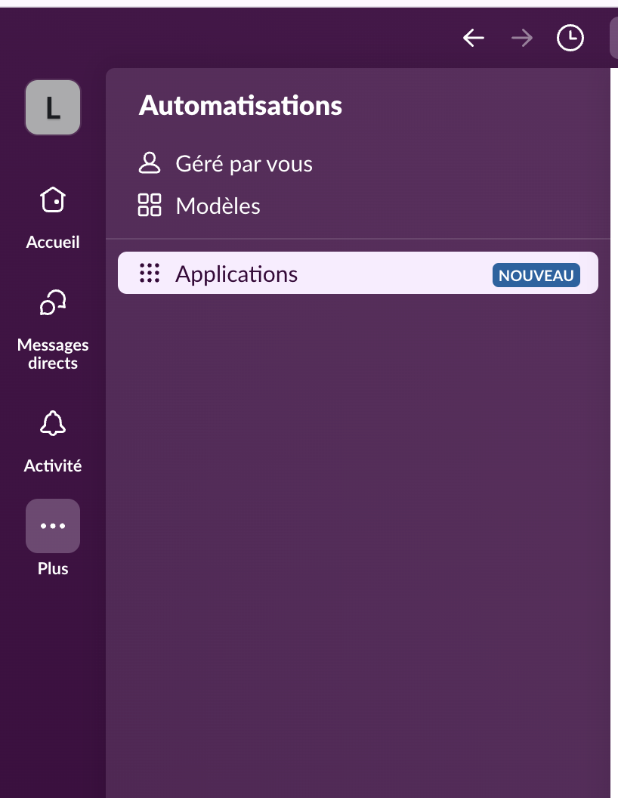Click the Plus three-dot icon
This screenshot has width=618, height=798.
pos(53,525)
